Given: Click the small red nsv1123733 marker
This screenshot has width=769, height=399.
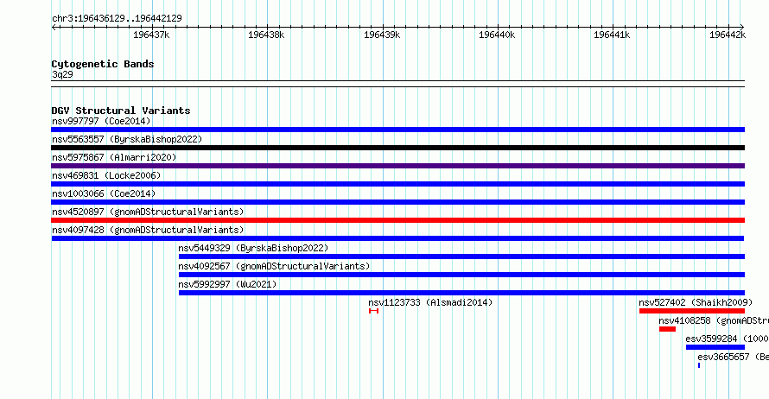Looking at the screenshot, I should point(374,311).
